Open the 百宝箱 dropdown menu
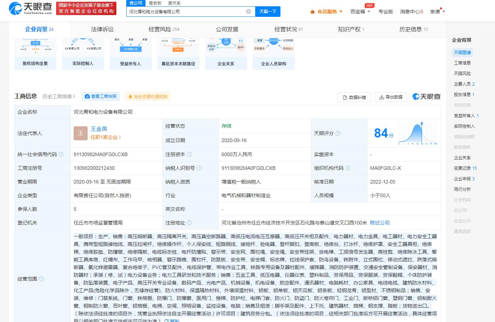The width and height of the screenshot is (495, 322). click(x=360, y=12)
